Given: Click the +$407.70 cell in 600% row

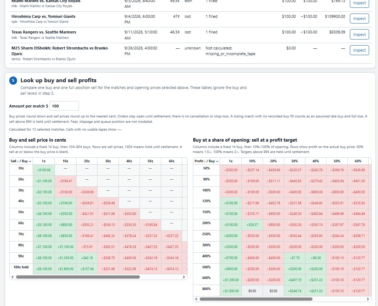Looking at the screenshot, I should [x=294, y=280].
